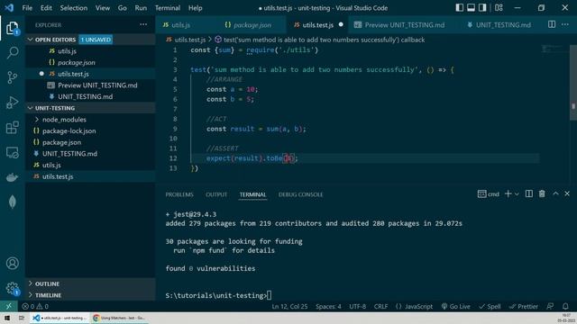The image size is (577, 324).
Task: Toggle secondary side bar layout icon
Action: tap(482, 8)
